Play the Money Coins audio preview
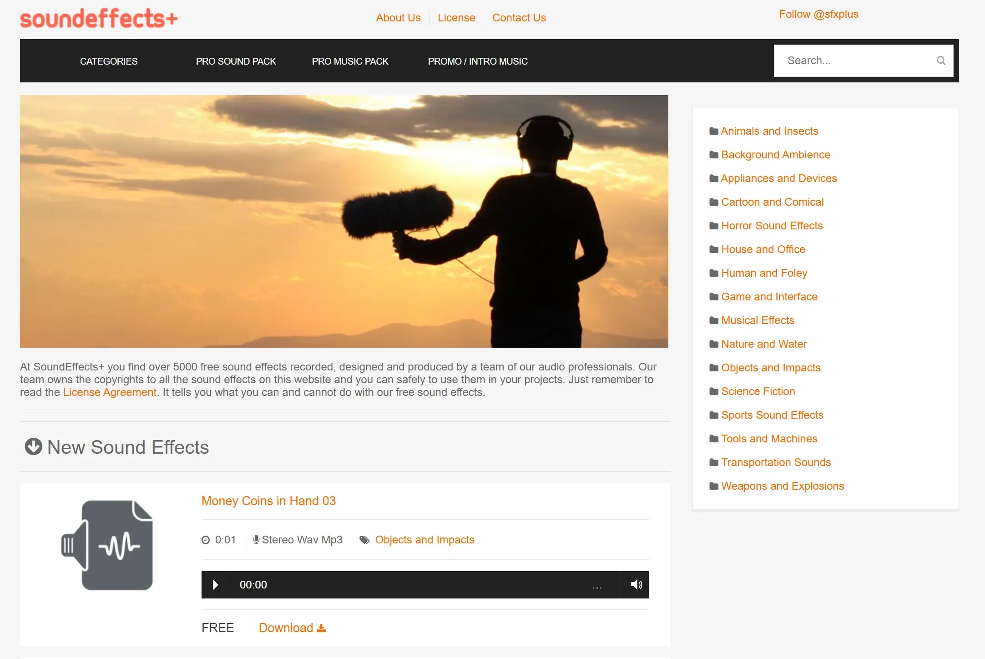The width and height of the screenshot is (985, 659). point(215,585)
